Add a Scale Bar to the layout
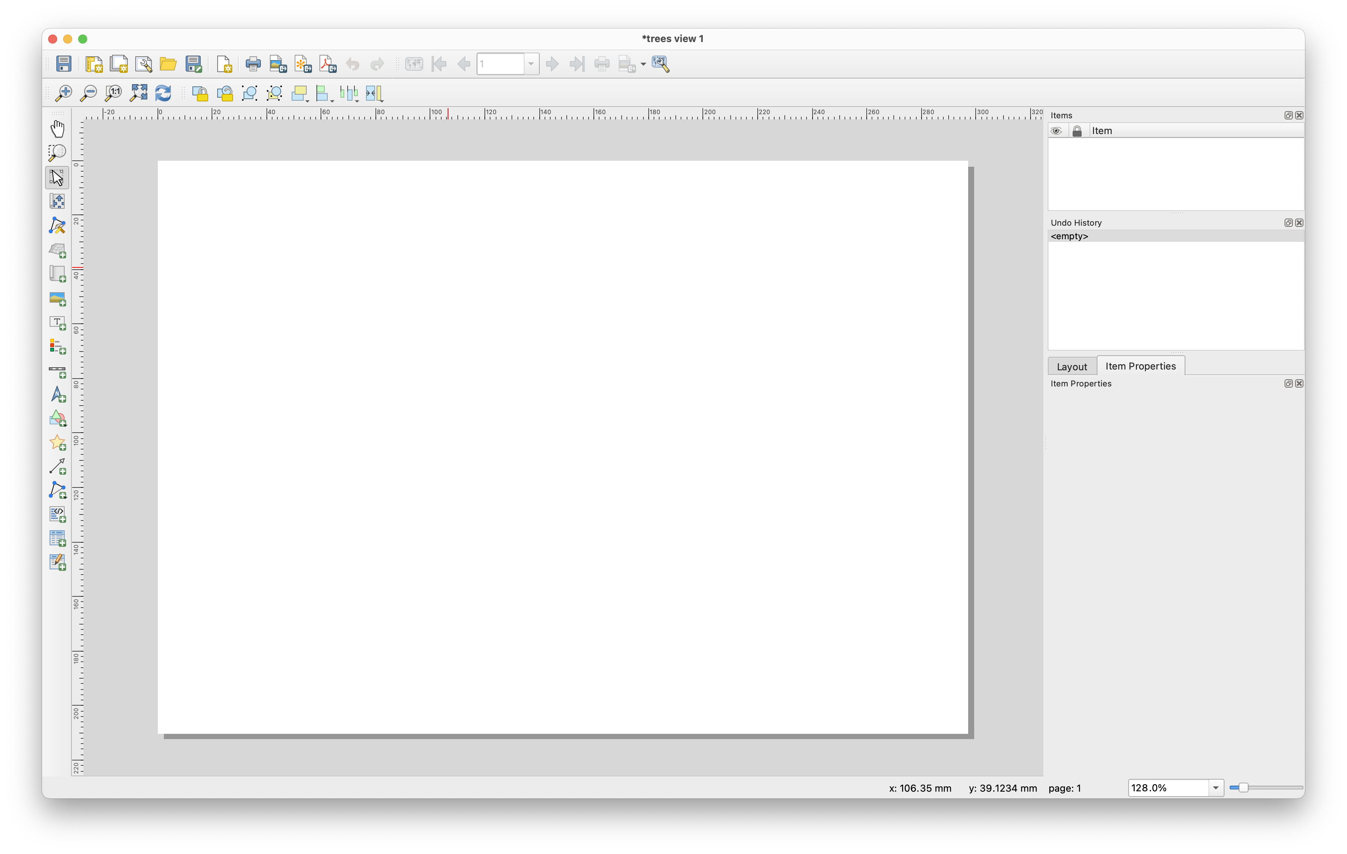The width and height of the screenshot is (1347, 854). tap(58, 371)
